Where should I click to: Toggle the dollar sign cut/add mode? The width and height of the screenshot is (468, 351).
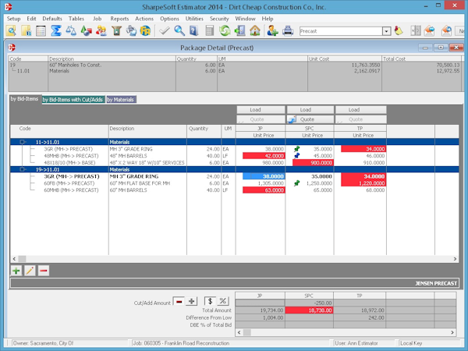[x=209, y=301]
